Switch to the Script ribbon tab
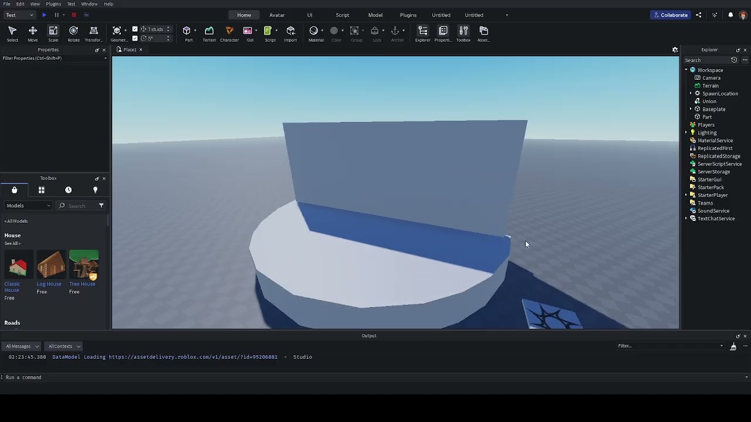Screen dimensions: 751x422 click(x=342, y=15)
